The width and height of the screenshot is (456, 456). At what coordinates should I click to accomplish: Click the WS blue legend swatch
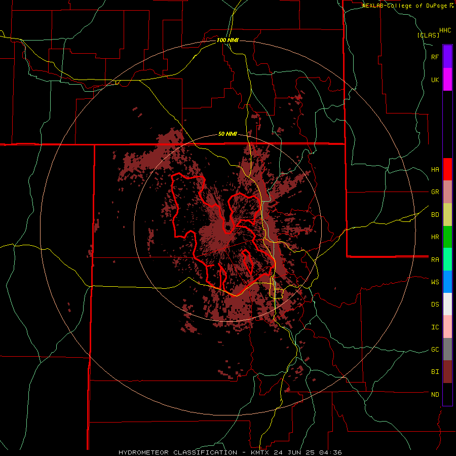447,282
